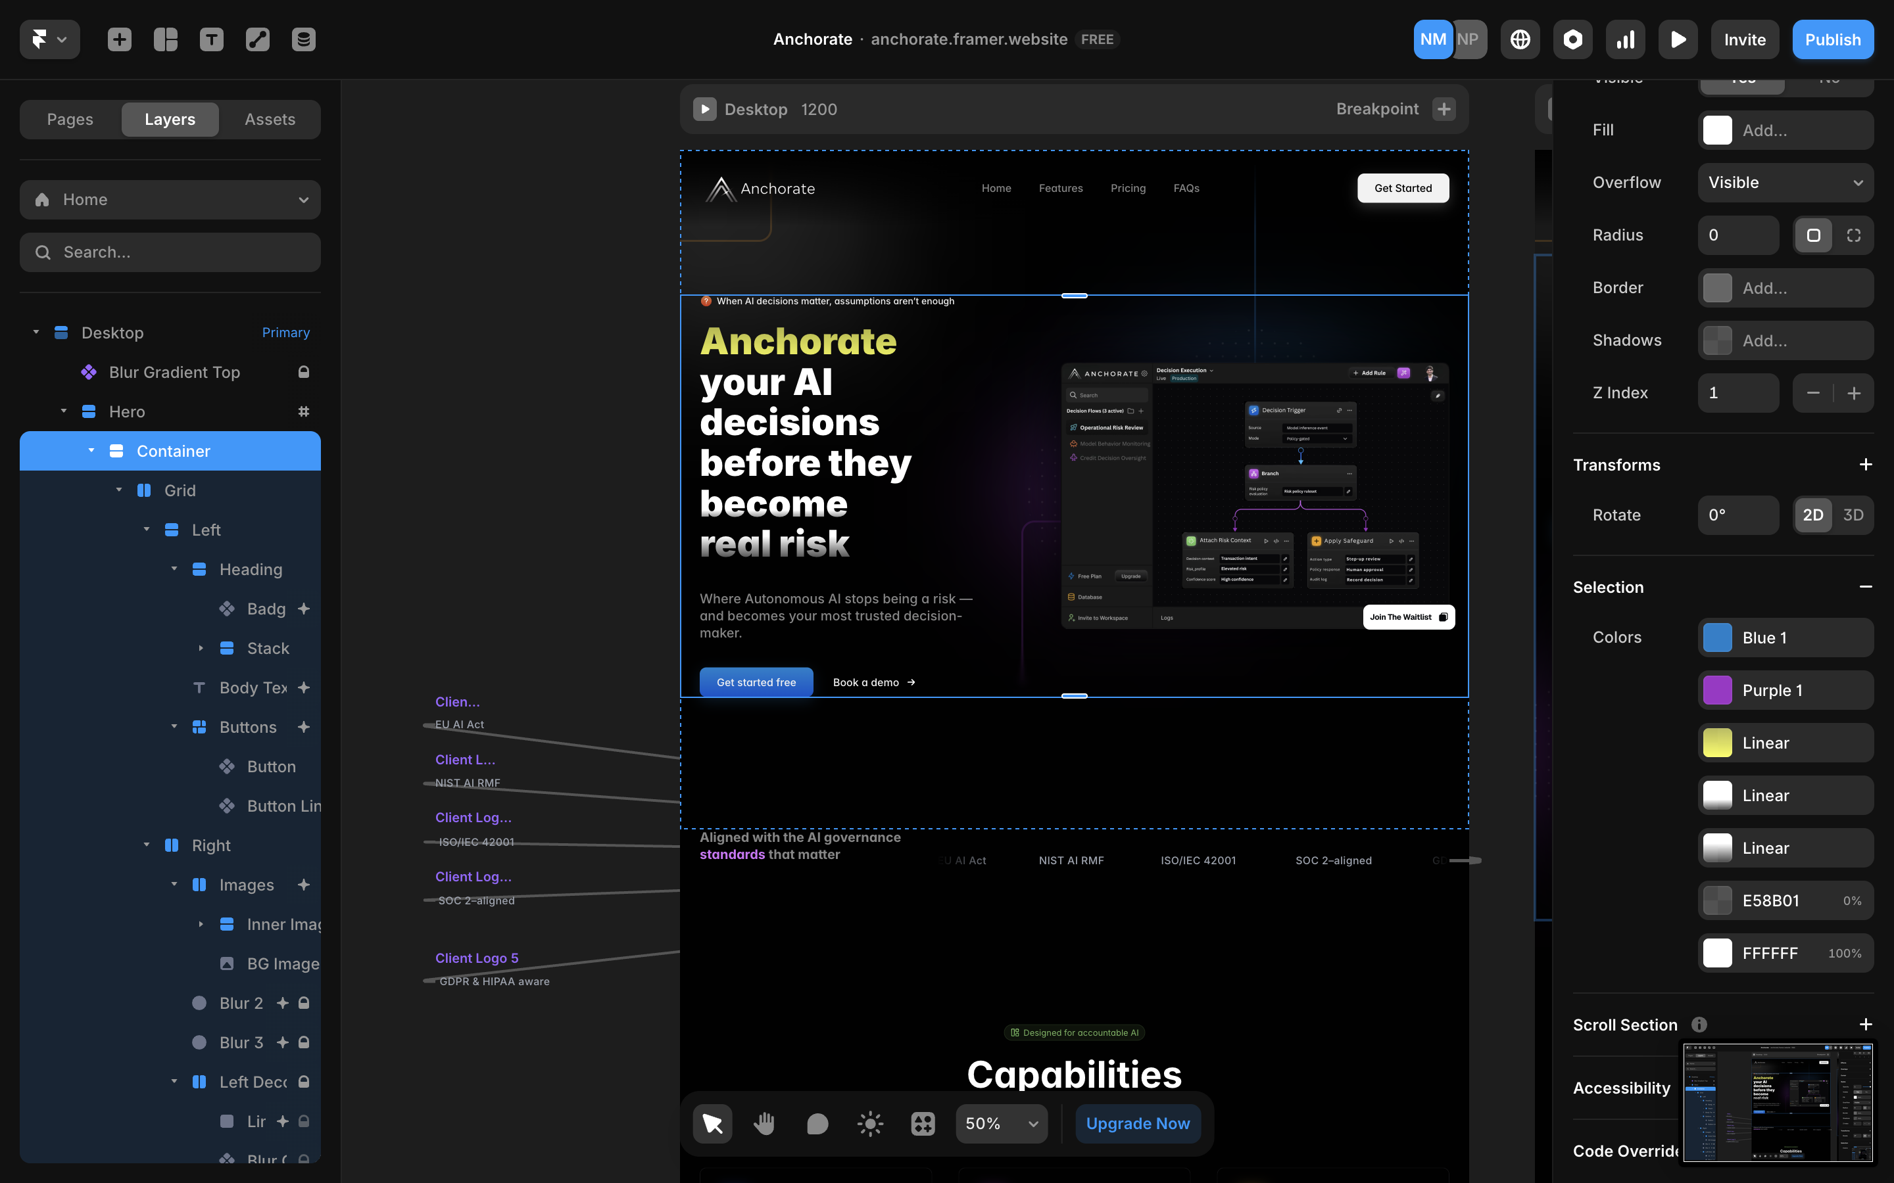Open the Layout tool in top toolbar
Image resolution: width=1894 pixels, height=1183 pixels.
[x=165, y=39]
